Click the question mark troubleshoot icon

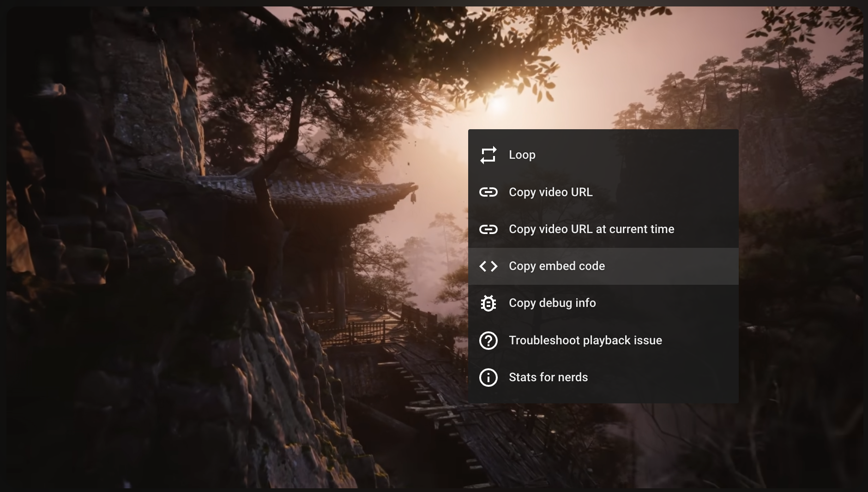tap(488, 341)
